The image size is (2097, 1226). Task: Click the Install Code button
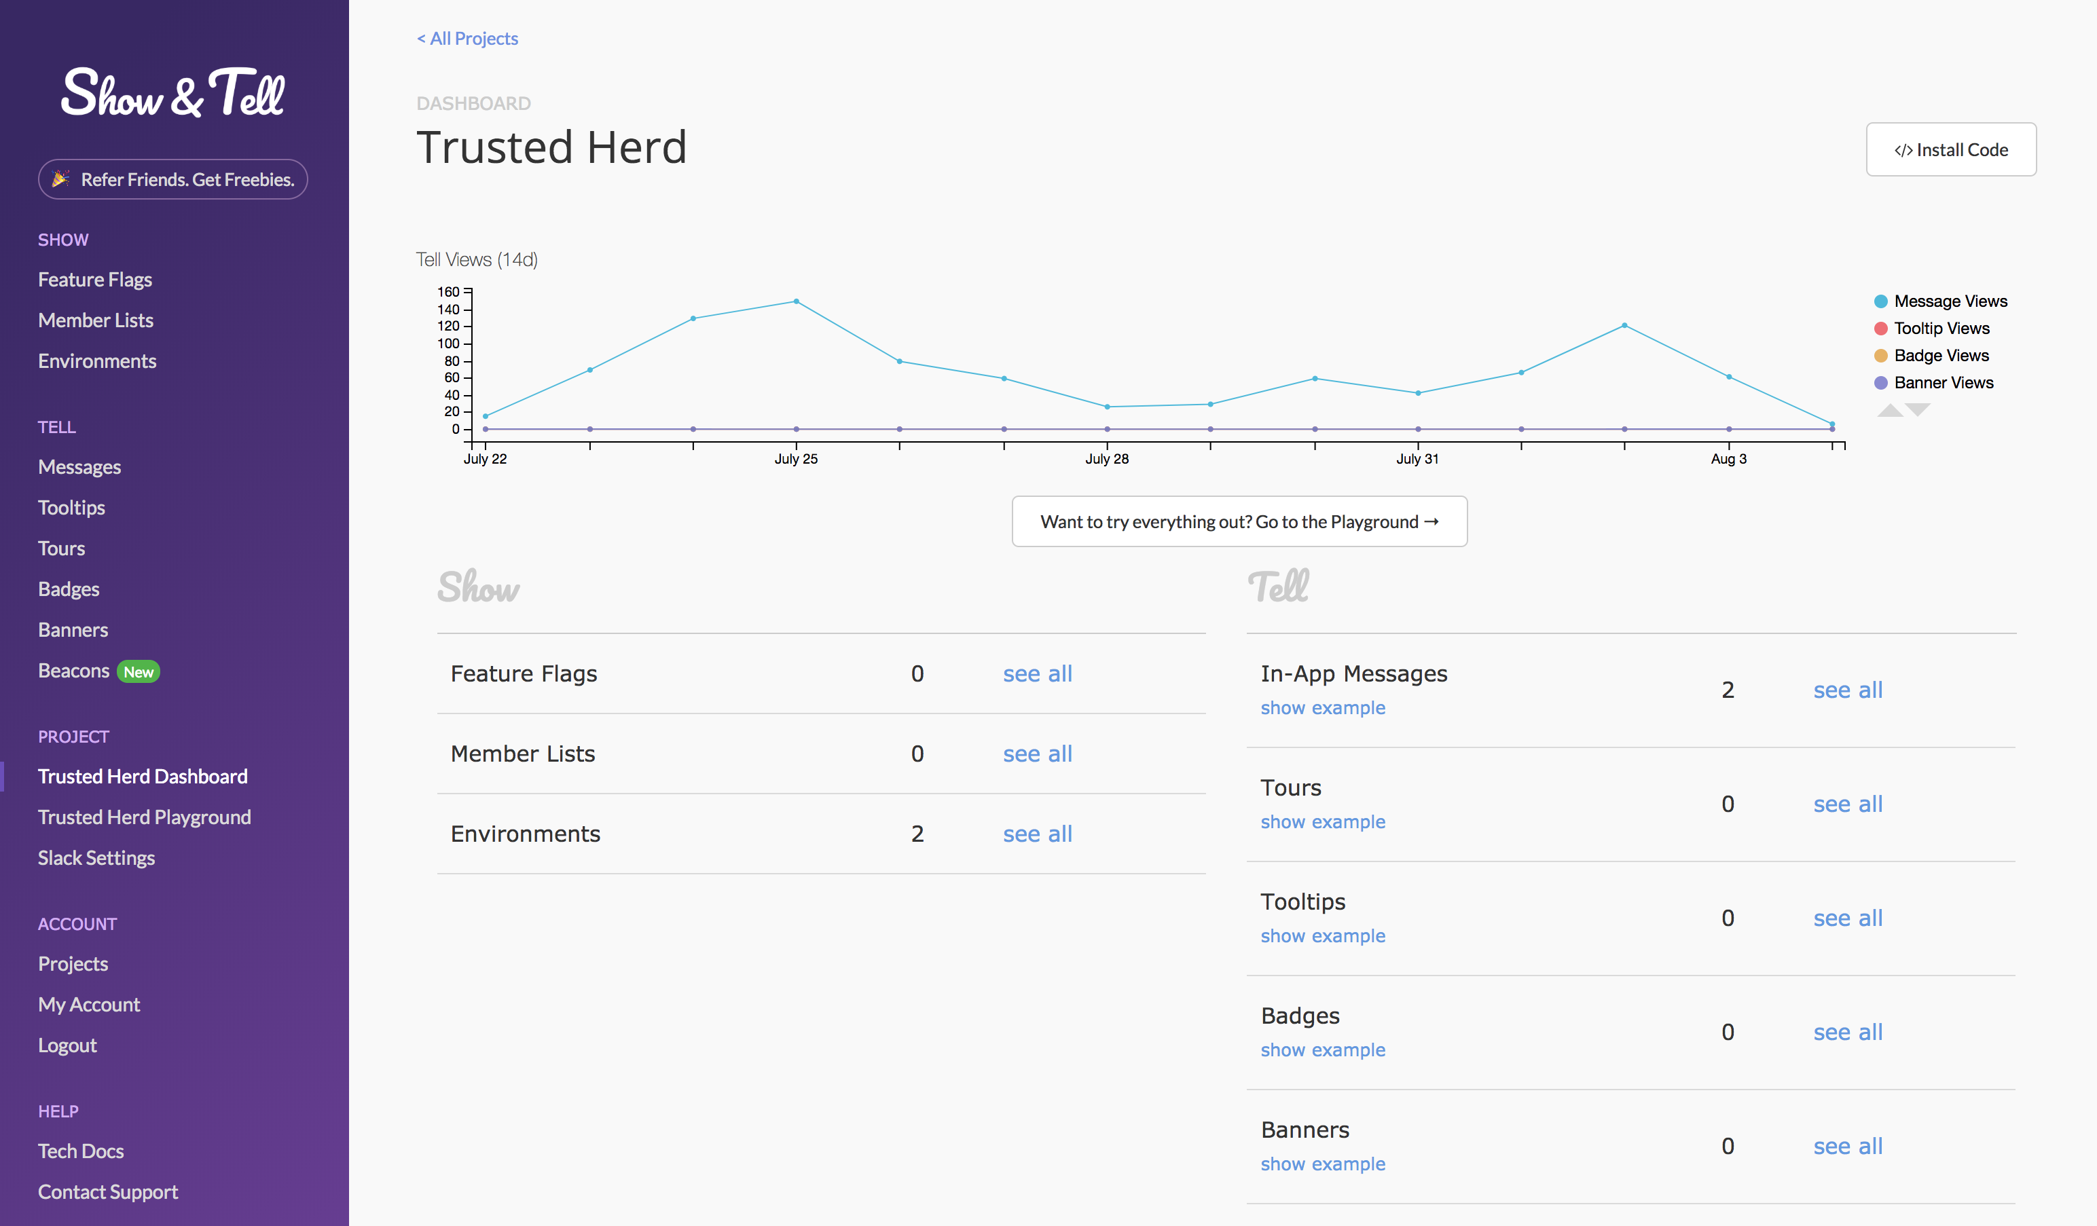[1950, 150]
